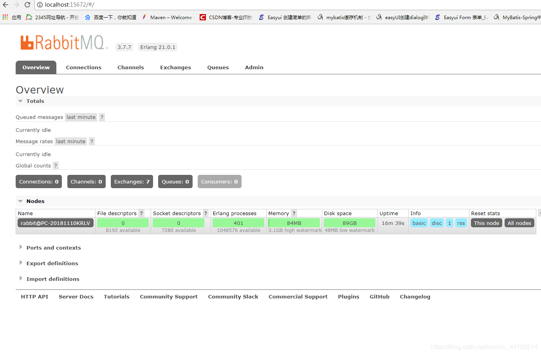Click the disc info tag

pyautogui.click(x=437, y=223)
